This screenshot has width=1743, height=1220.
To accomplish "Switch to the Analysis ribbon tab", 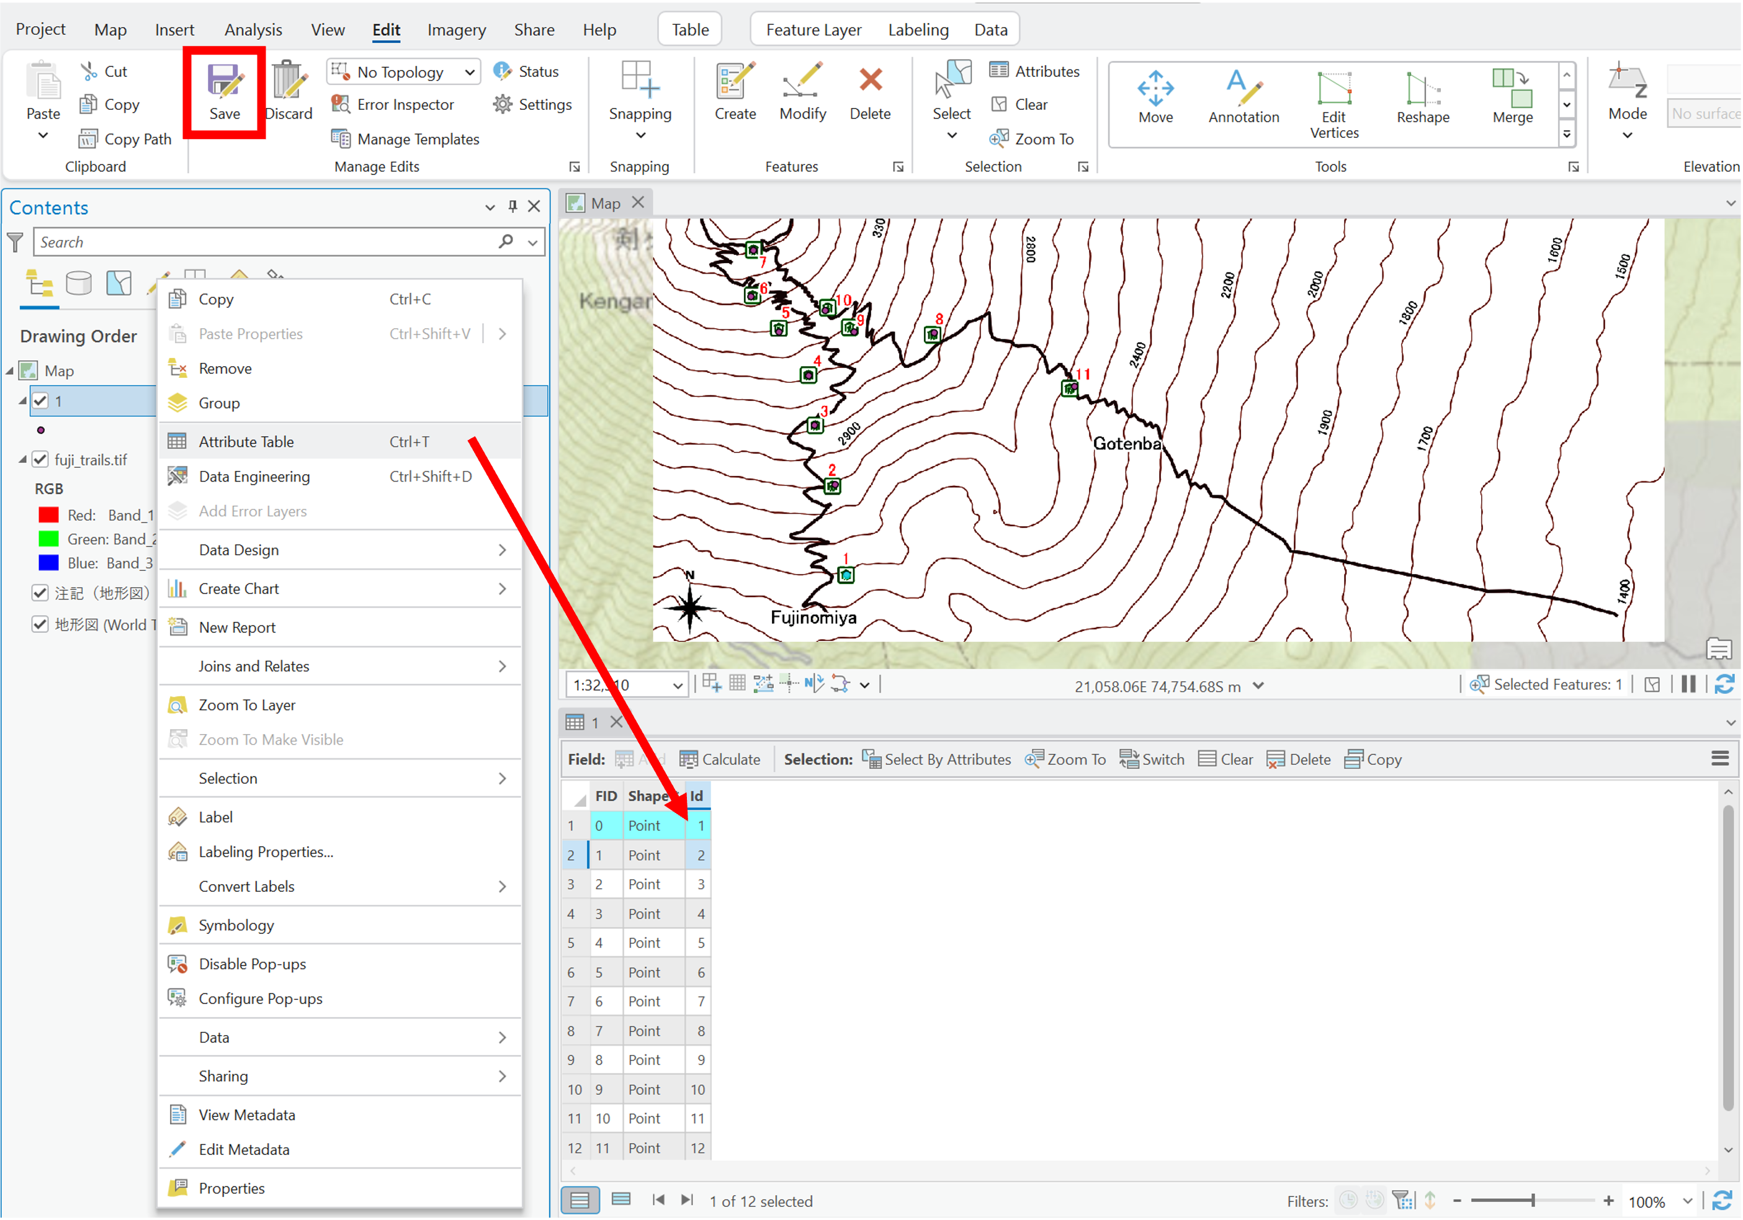I will tap(253, 30).
